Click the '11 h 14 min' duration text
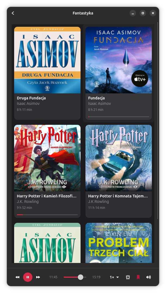This screenshot has width=166, height=293. [x=97, y=208]
